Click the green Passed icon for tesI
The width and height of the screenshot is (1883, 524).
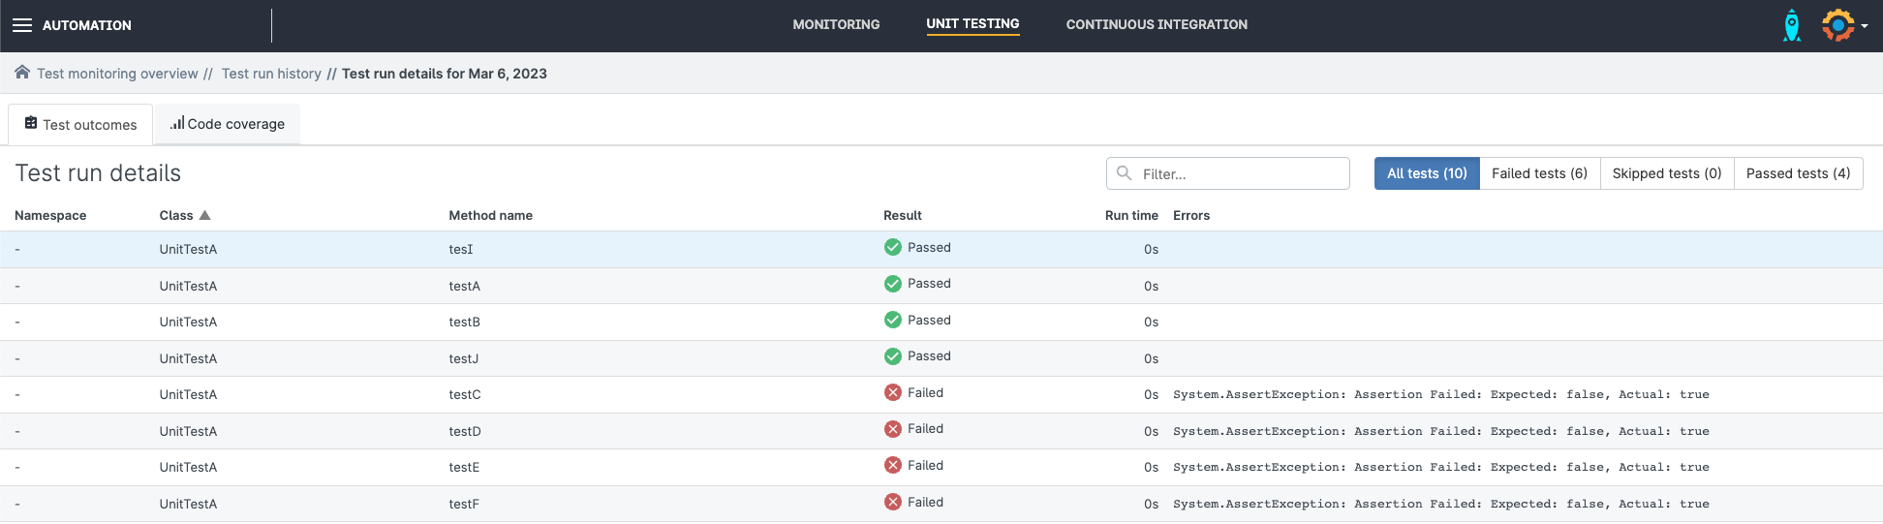(892, 248)
